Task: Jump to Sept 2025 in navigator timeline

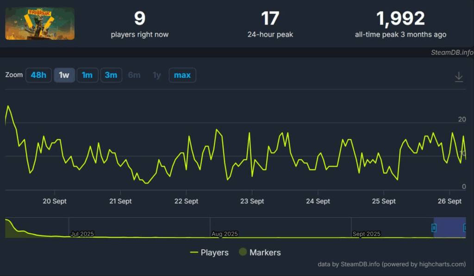Action: (366, 234)
